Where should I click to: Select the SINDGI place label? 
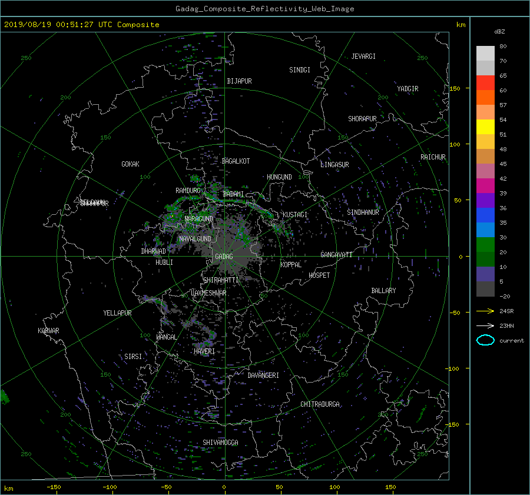coord(300,70)
